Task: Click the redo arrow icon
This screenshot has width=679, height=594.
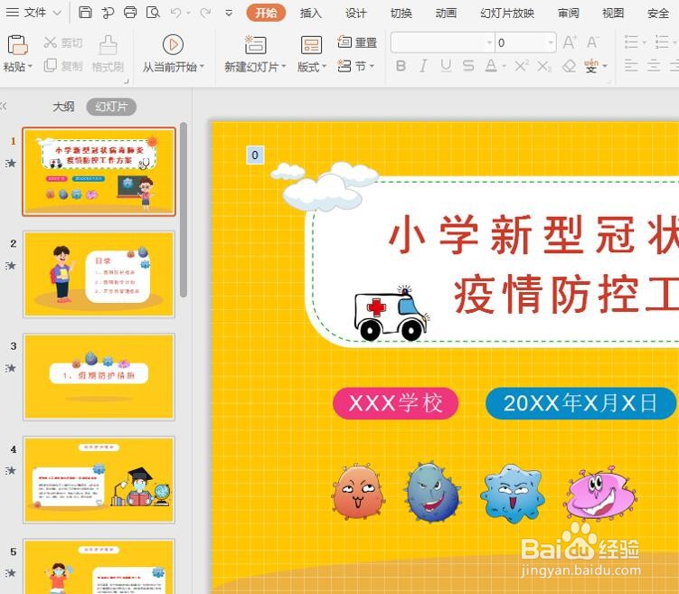Action: 205,13
